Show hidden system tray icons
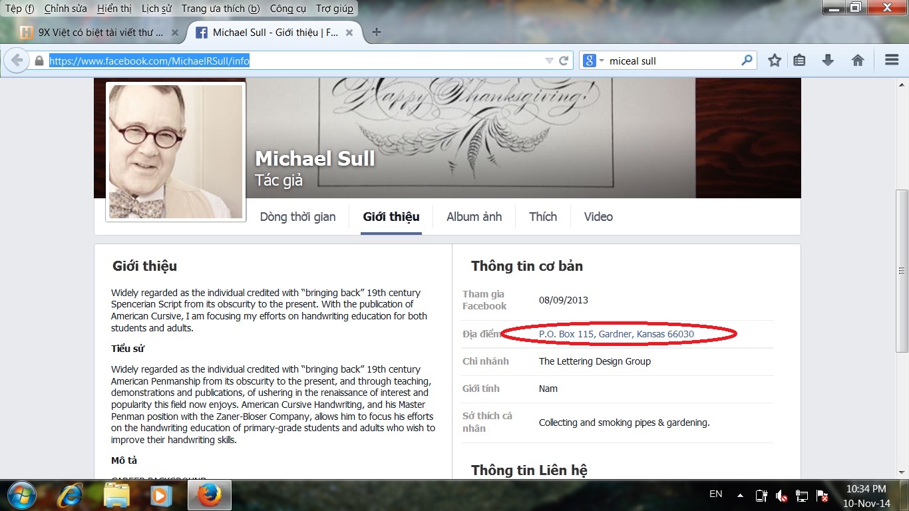 (x=740, y=495)
